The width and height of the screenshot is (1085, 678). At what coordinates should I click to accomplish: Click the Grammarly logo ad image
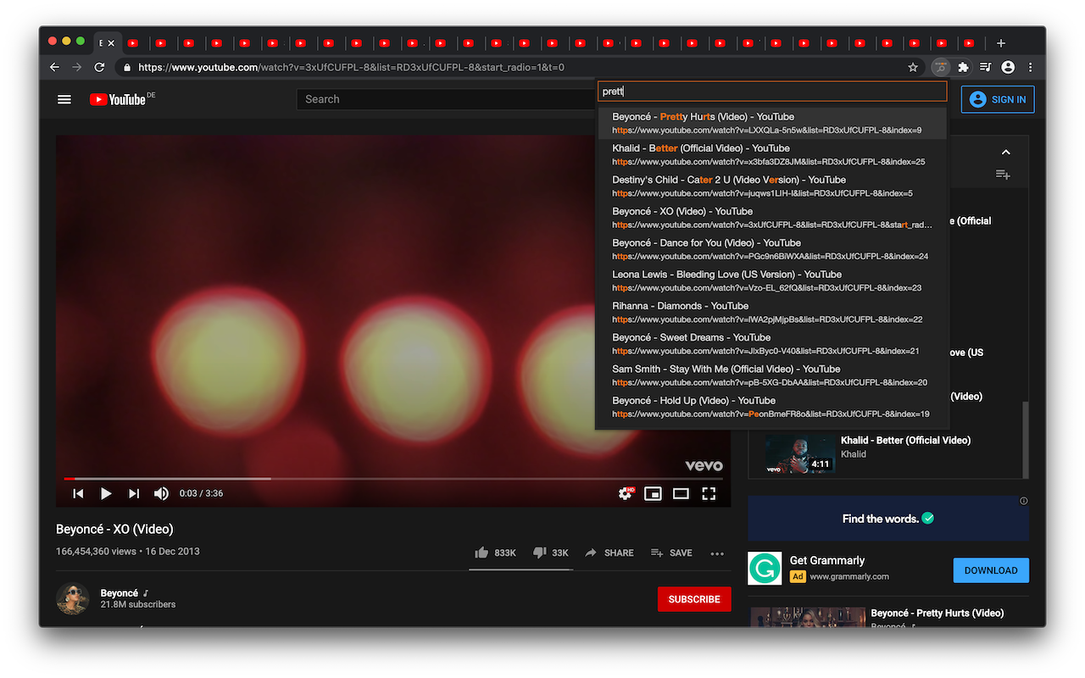click(765, 568)
